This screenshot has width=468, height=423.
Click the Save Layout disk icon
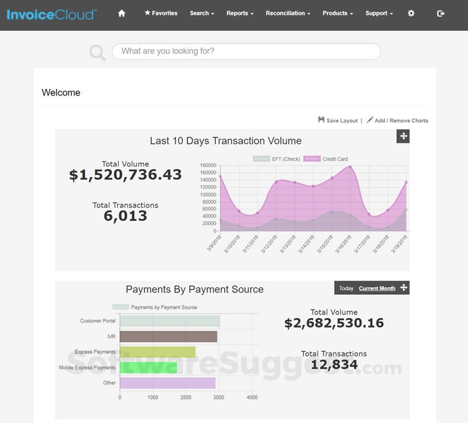[321, 120]
